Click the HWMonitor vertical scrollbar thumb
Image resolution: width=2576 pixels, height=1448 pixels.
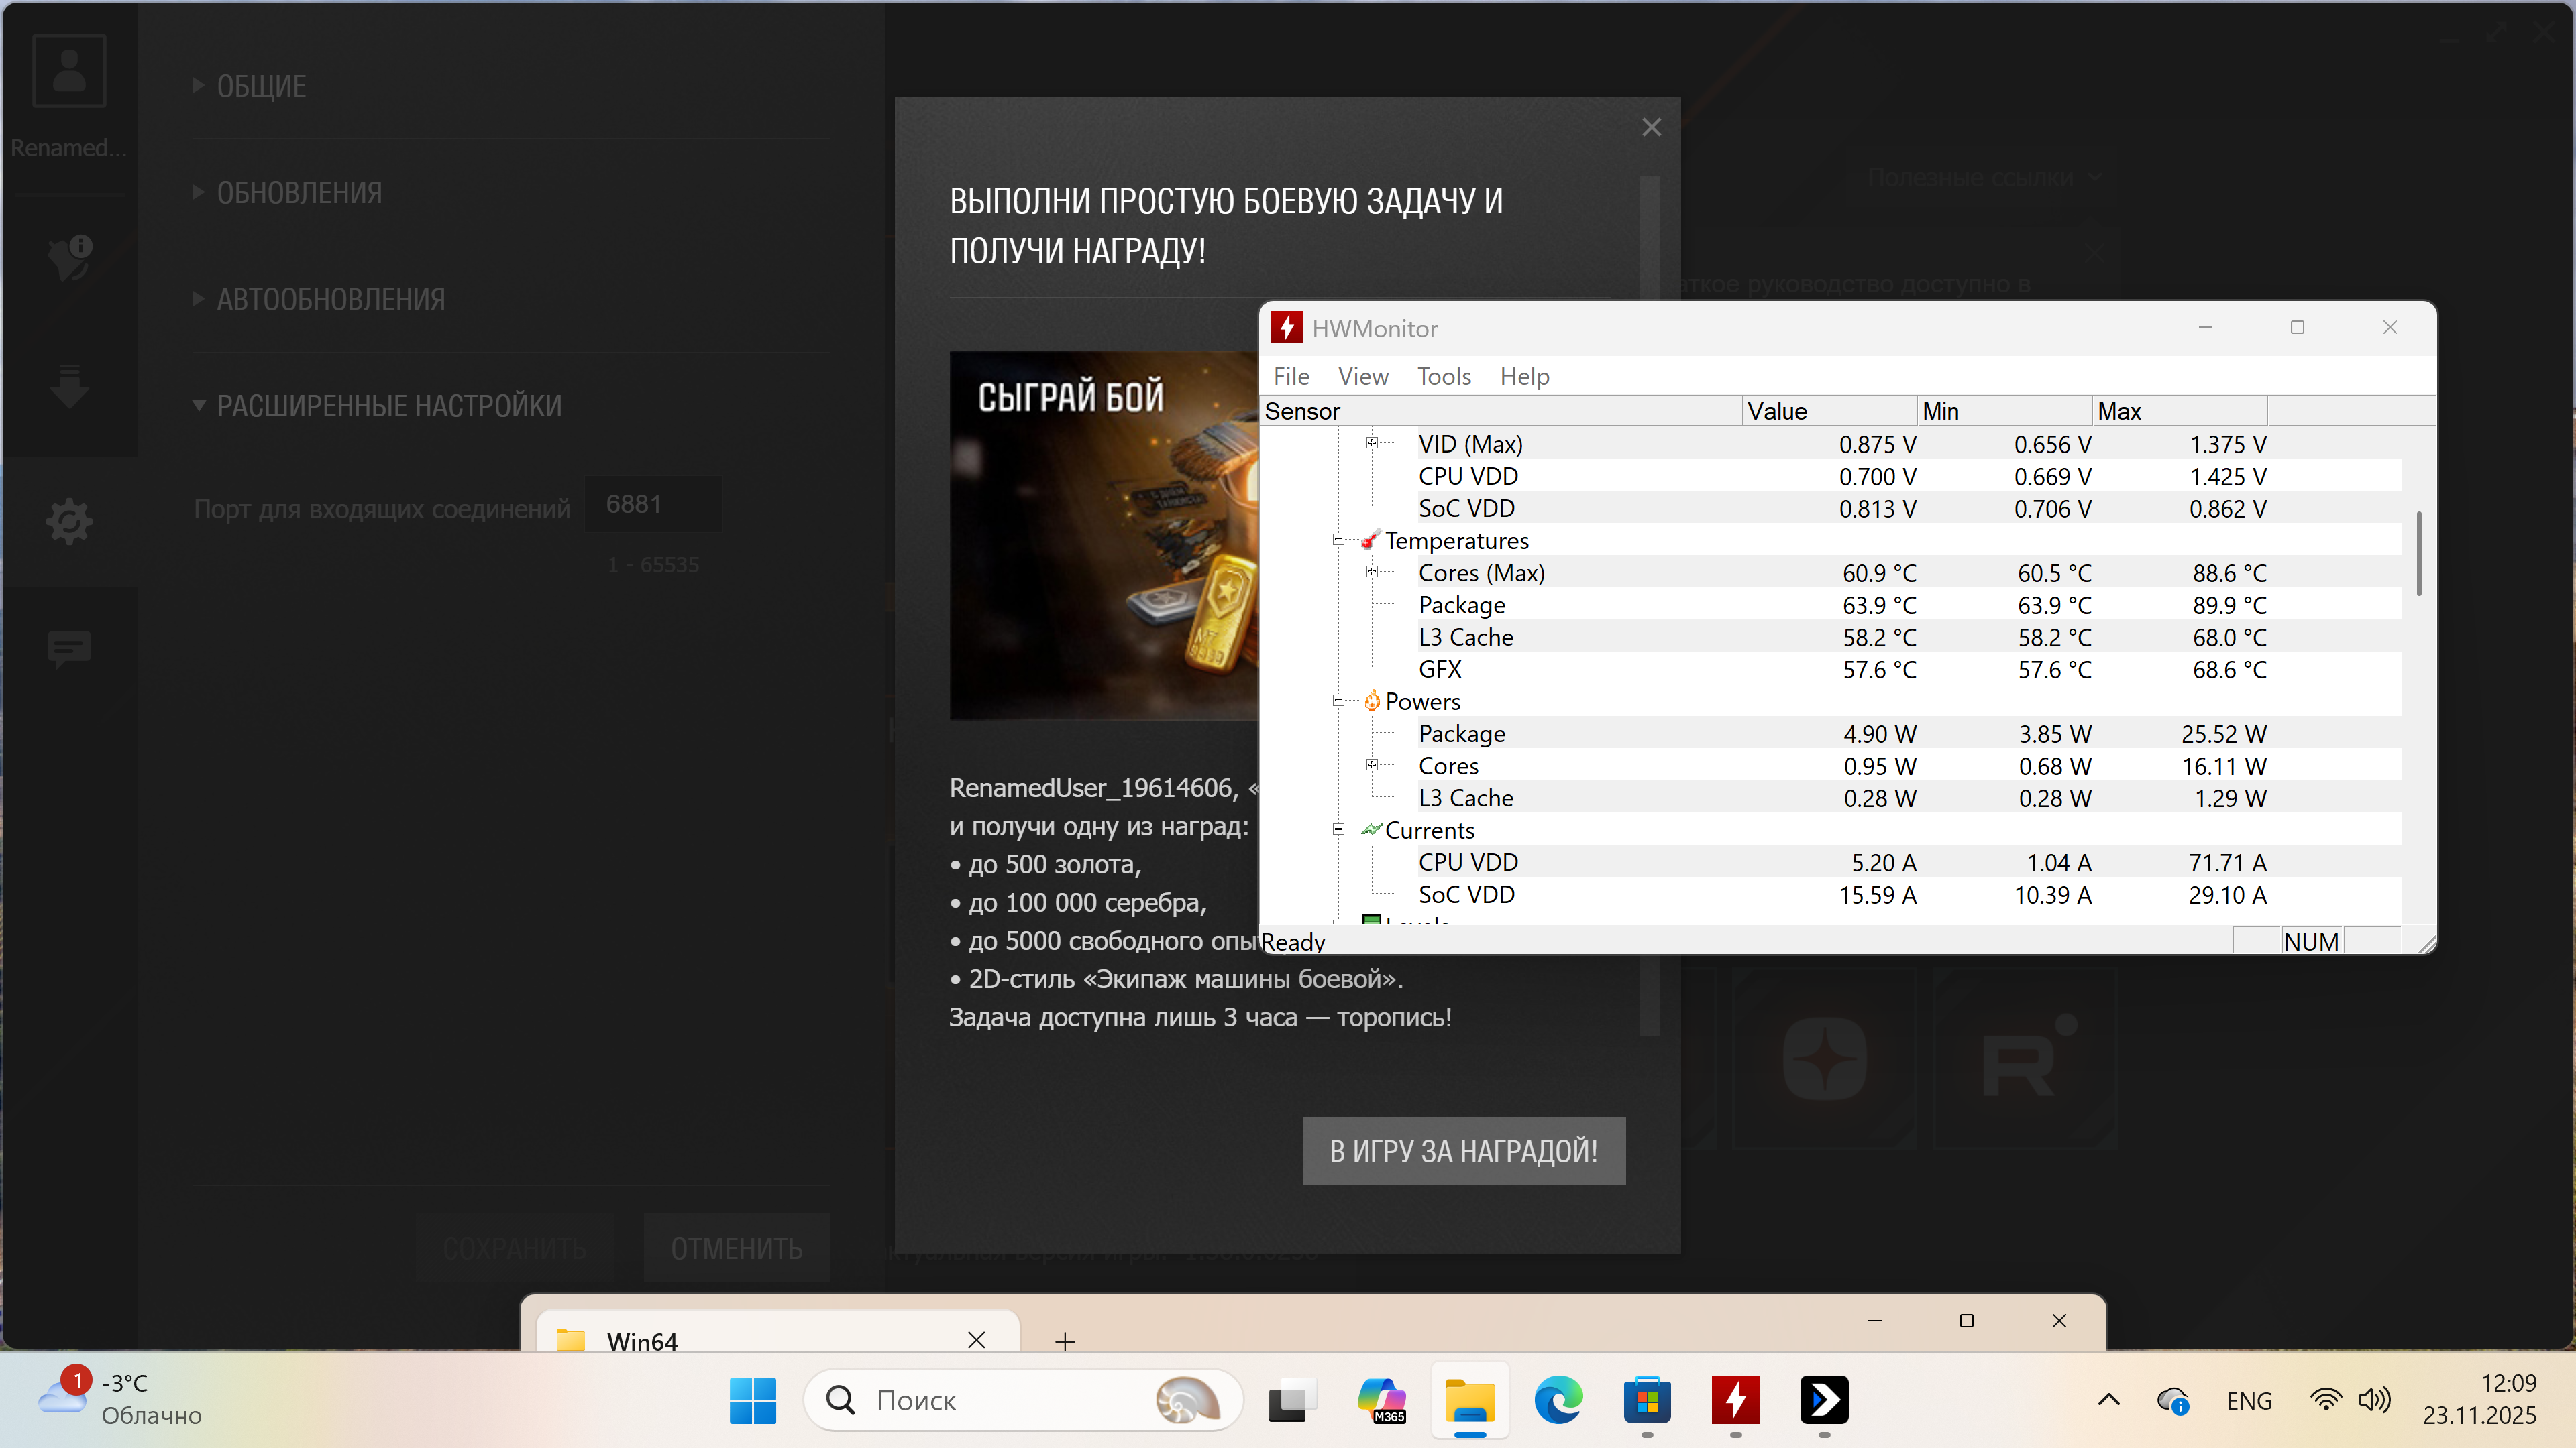[x=2418, y=552]
